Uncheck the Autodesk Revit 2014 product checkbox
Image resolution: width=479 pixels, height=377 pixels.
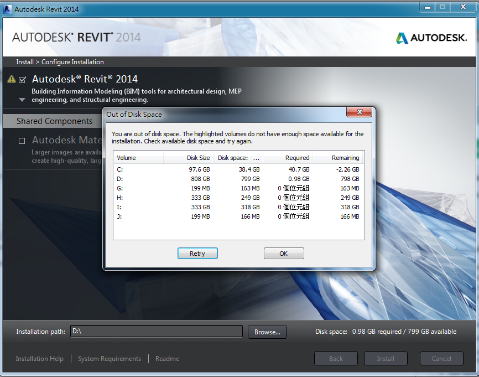pyautogui.click(x=22, y=79)
